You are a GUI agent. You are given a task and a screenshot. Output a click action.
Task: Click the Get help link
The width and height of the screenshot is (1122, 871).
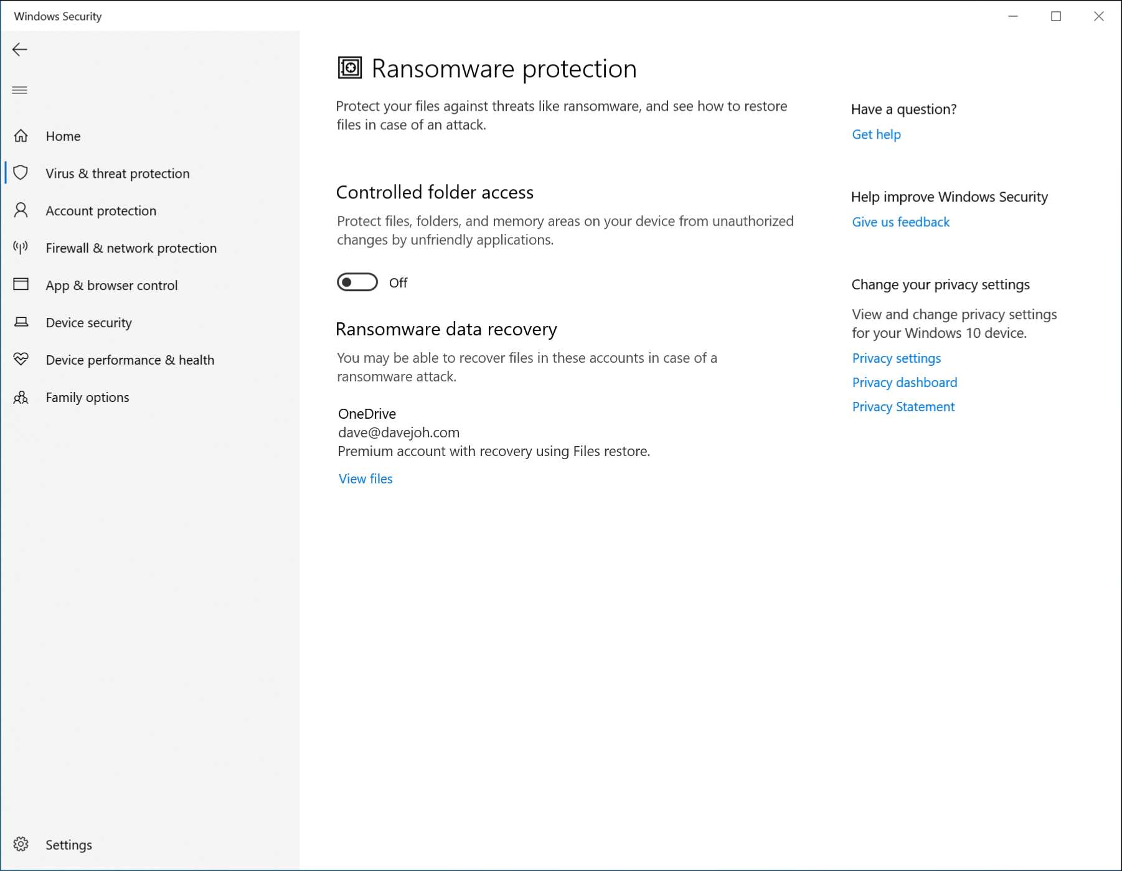click(x=876, y=134)
